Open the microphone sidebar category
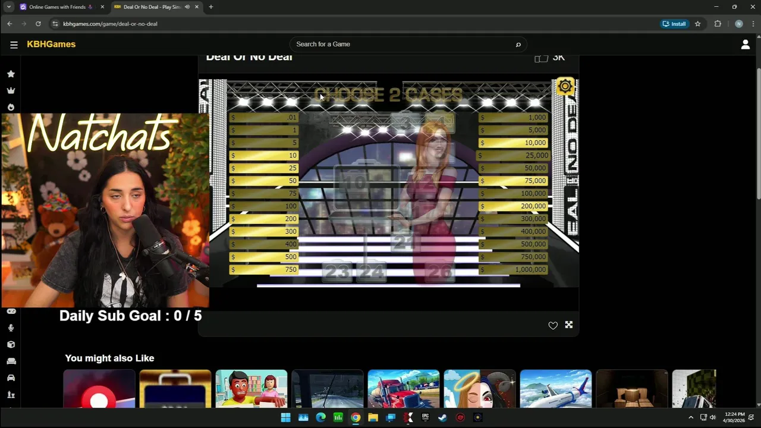 point(11,328)
